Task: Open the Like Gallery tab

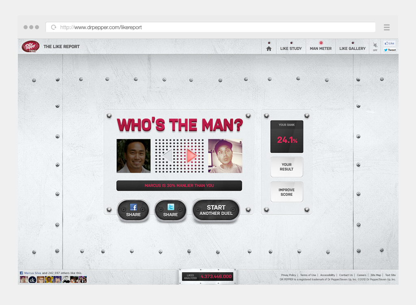Action: click(352, 48)
